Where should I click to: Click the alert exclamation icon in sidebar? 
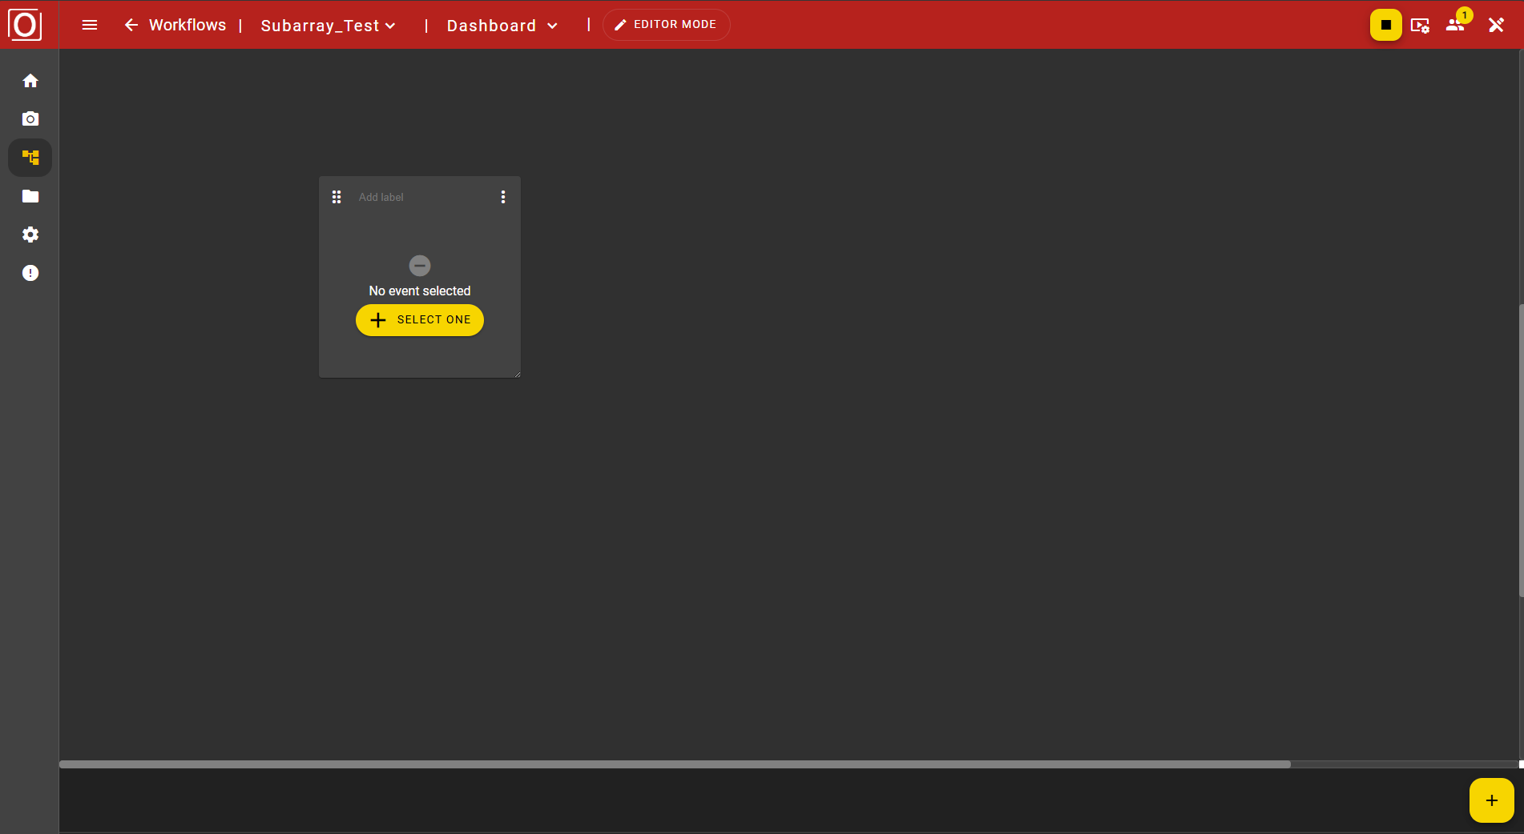pos(30,273)
